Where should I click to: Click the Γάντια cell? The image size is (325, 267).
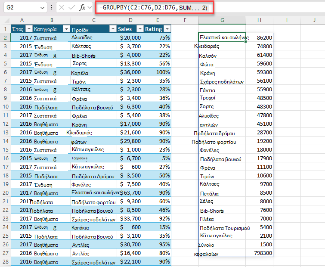222,89
